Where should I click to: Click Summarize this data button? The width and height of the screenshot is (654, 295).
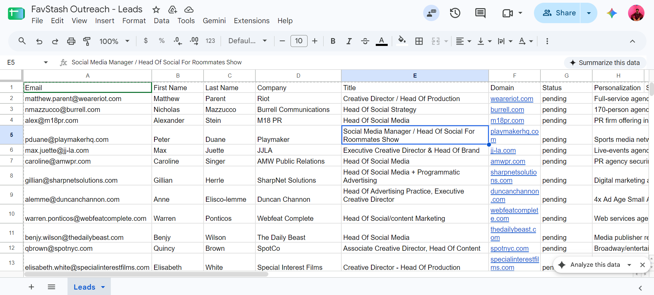(605, 63)
